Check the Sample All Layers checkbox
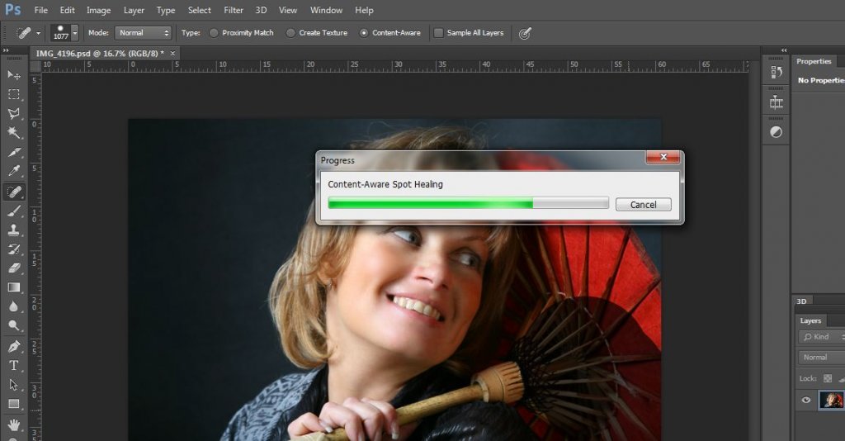845x441 pixels. tap(438, 33)
